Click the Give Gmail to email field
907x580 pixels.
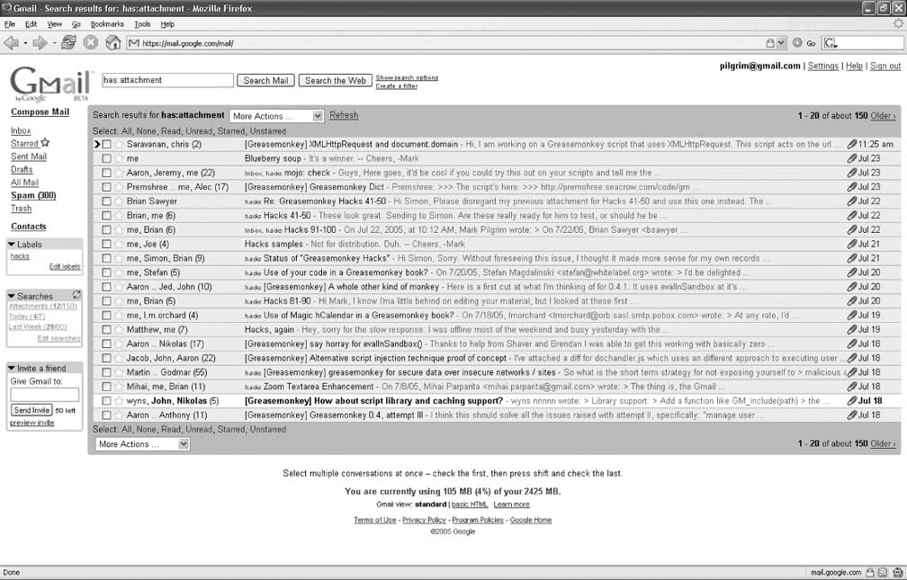pos(45,395)
